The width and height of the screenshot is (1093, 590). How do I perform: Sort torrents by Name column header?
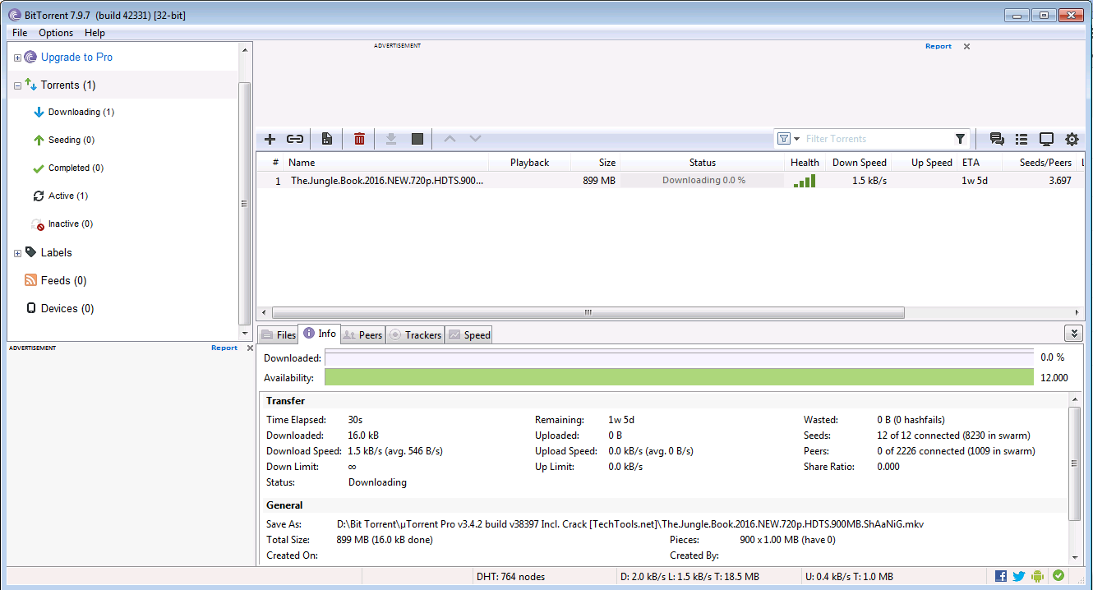(x=386, y=163)
